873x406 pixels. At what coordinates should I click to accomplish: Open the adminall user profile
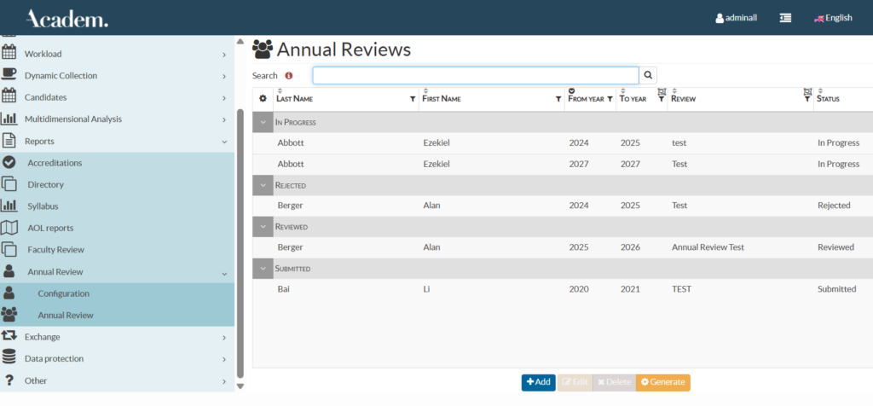[x=737, y=18]
